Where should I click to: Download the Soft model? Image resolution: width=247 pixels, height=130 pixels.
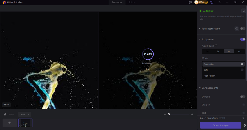click(242, 70)
